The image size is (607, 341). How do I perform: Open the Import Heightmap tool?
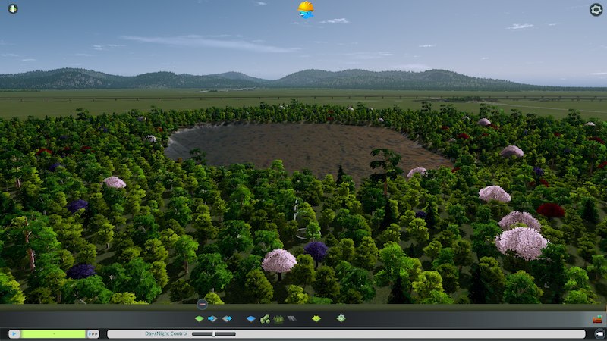212,319
